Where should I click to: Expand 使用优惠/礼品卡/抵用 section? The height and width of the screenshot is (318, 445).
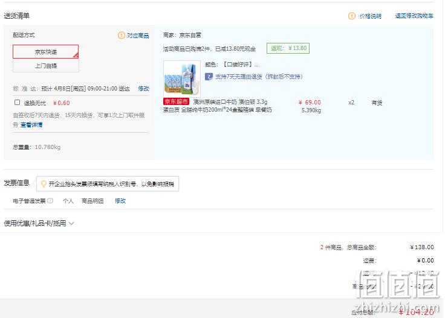[x=39, y=223]
